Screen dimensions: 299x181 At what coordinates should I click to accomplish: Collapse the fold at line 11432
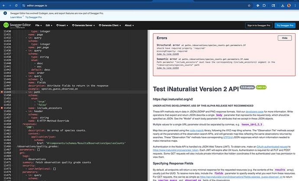click(13, 38)
